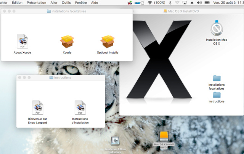The height and width of the screenshot is (154, 244).
Task: Open the Outils menu
Action: [x=66, y=3]
